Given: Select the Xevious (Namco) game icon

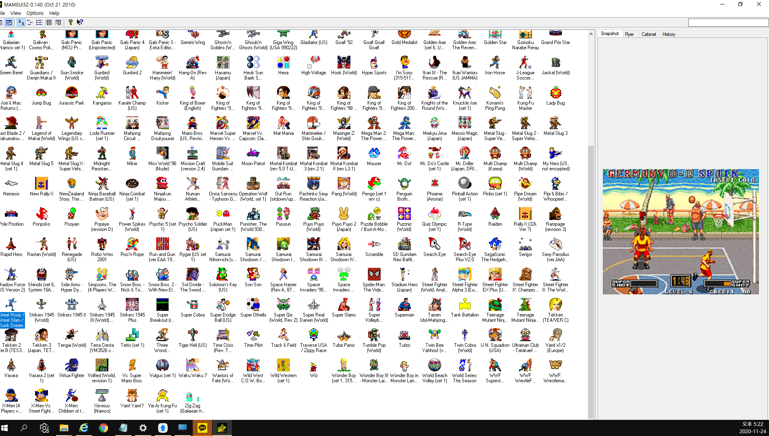Looking at the screenshot, I should pos(102,396).
